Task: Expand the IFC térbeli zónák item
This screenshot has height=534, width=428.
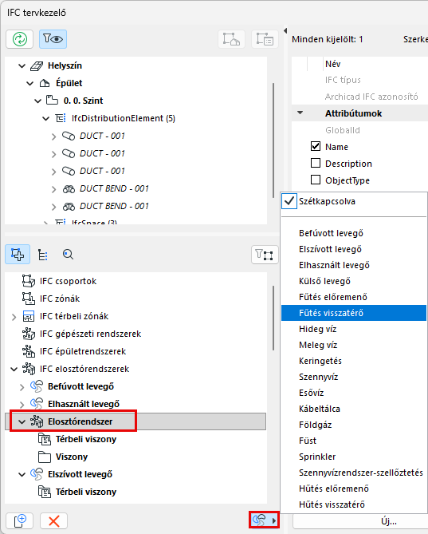Action: pyautogui.click(x=14, y=317)
